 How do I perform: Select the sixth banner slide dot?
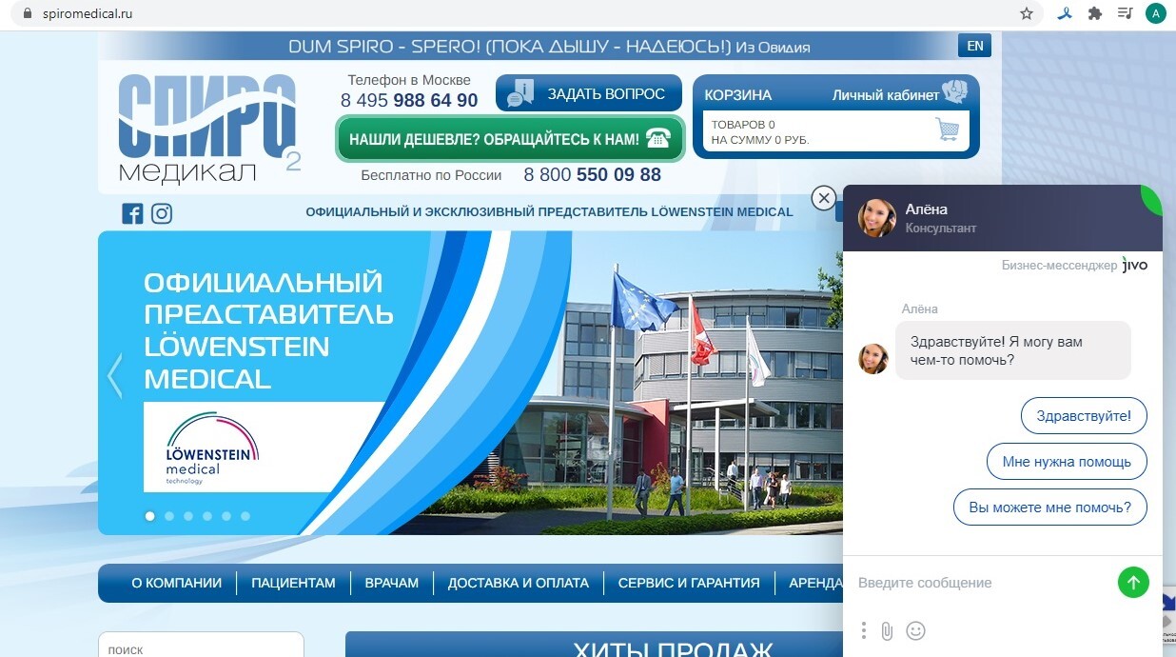(x=245, y=516)
